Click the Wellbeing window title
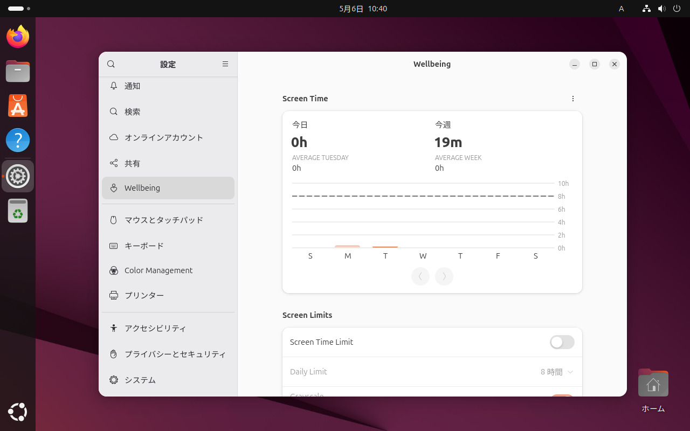 432,64
